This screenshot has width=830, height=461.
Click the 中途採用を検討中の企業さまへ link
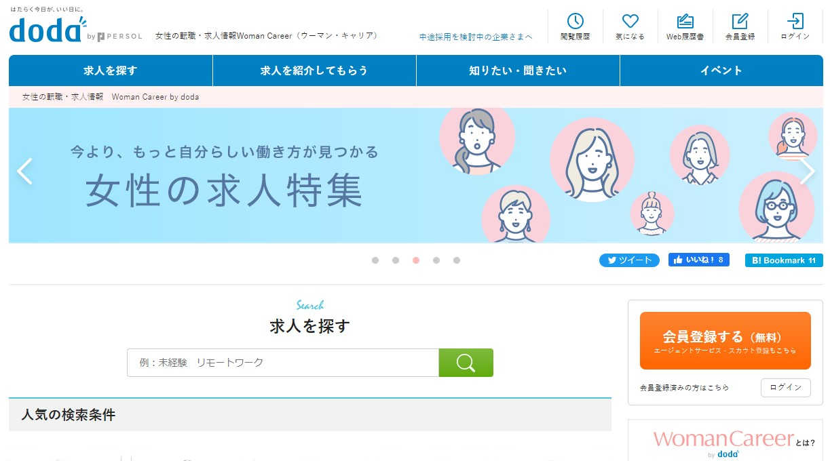click(476, 37)
